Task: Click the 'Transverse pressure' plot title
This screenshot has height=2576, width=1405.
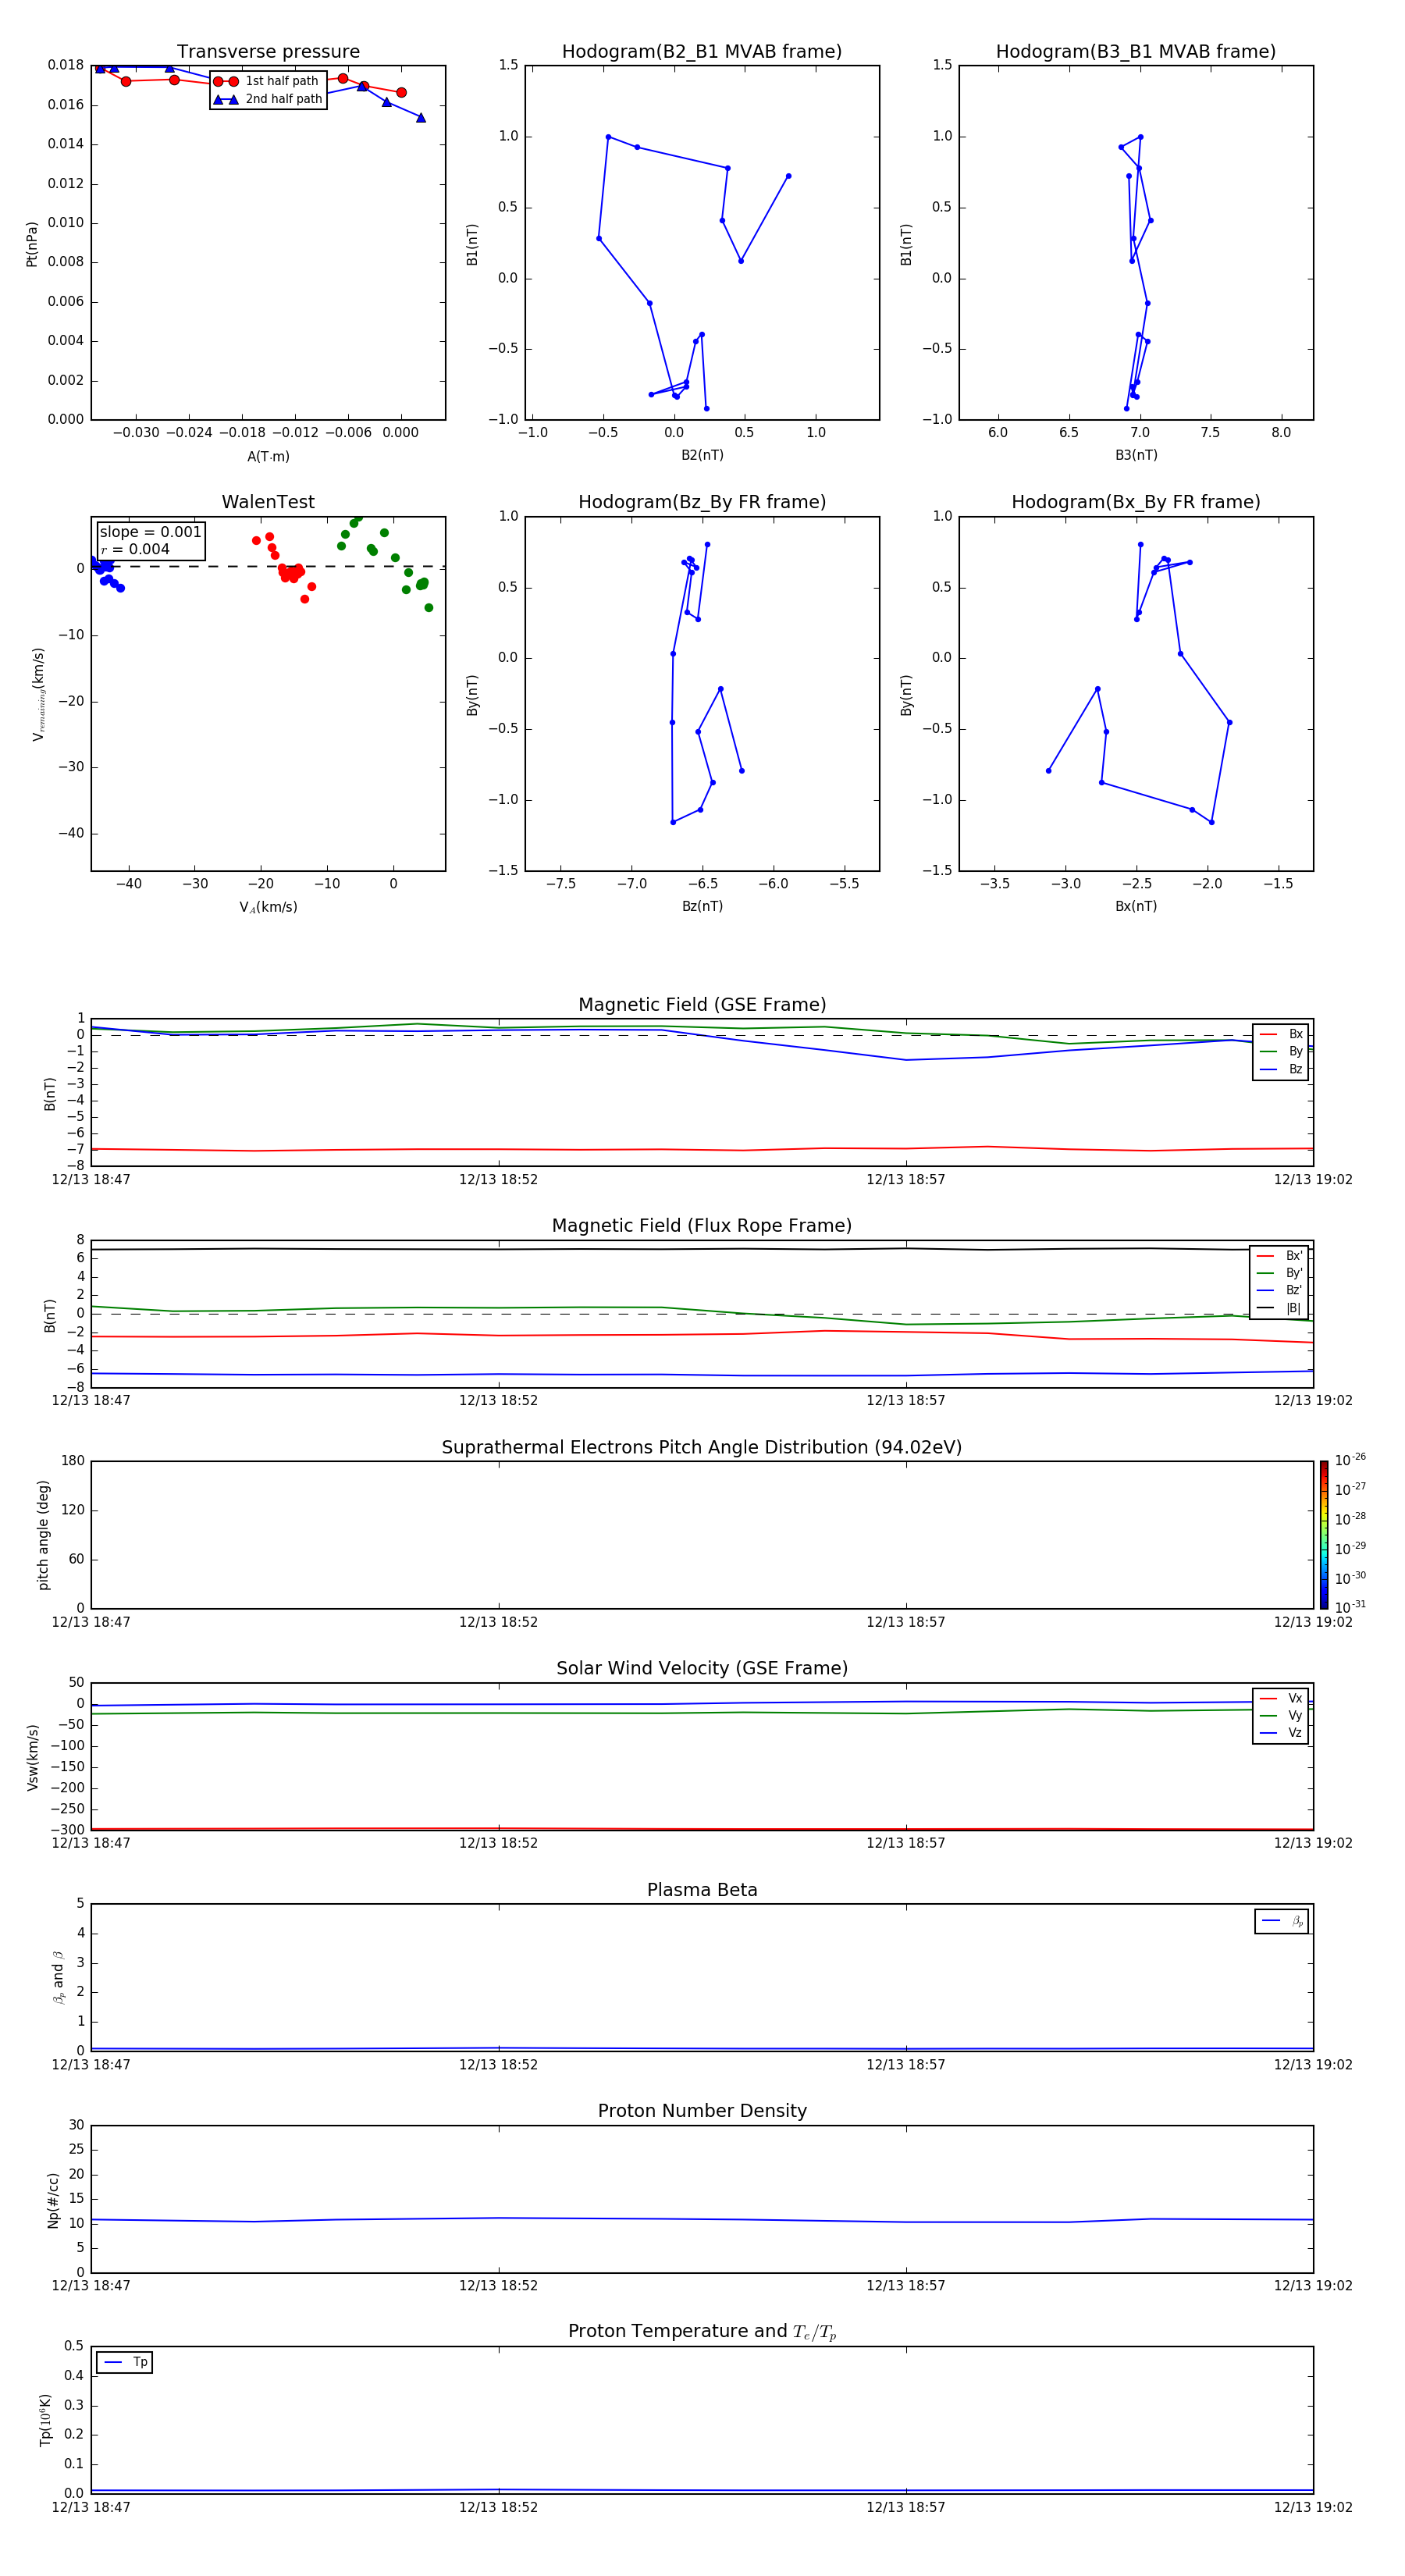Action: click(268, 52)
